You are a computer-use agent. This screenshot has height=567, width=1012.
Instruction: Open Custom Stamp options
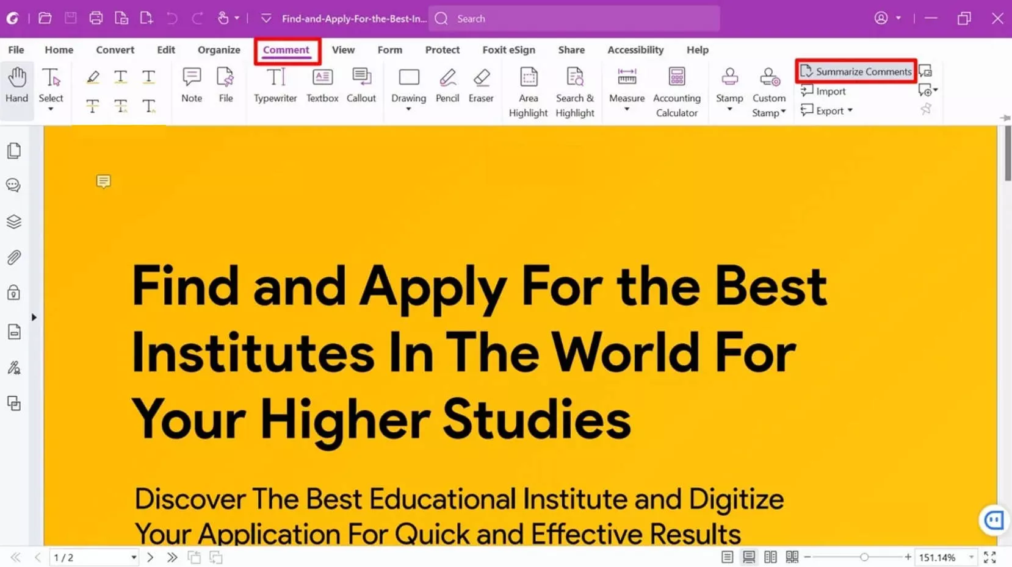(x=769, y=93)
